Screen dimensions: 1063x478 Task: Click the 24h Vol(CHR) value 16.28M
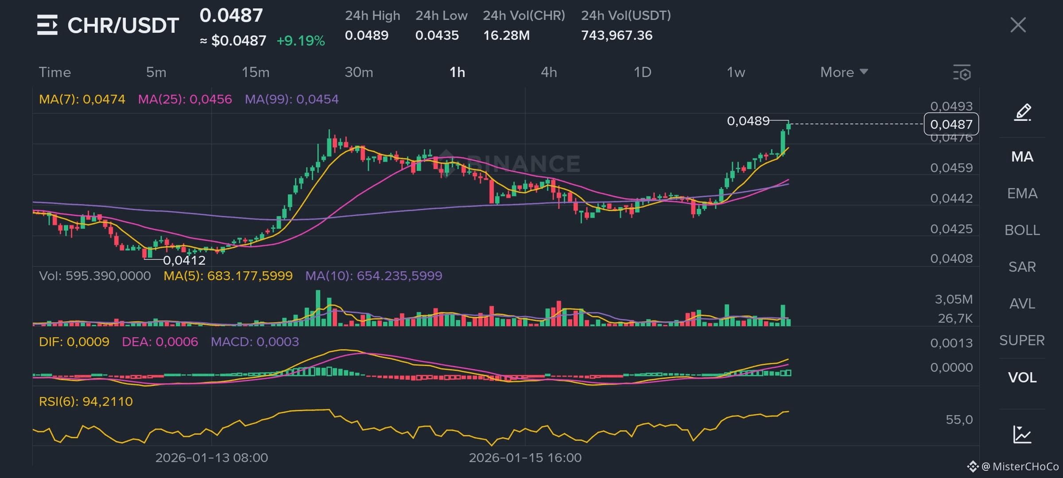coord(506,35)
